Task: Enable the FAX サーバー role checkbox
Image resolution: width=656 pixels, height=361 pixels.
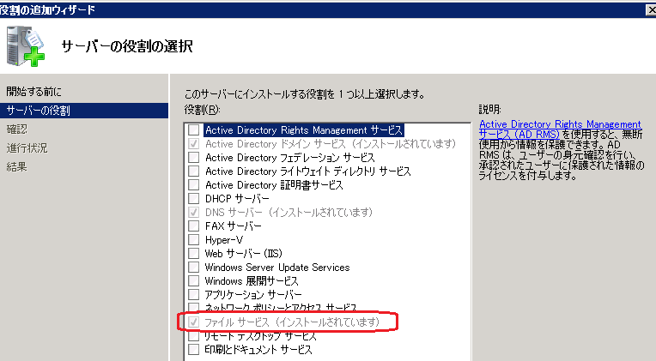Action: [x=194, y=226]
